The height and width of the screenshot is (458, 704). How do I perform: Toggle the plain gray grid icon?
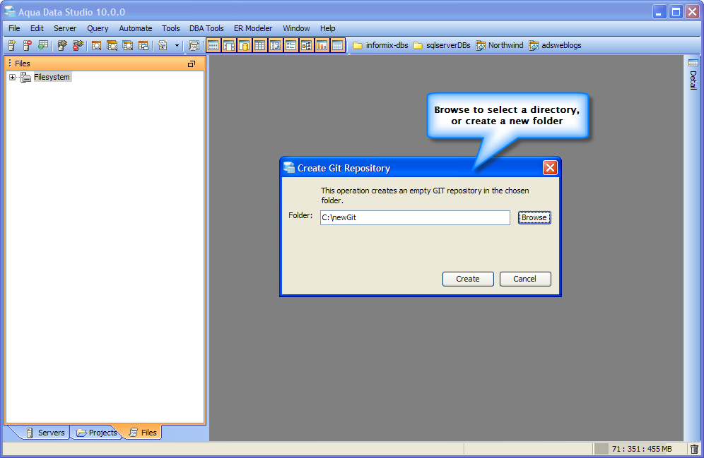(260, 45)
